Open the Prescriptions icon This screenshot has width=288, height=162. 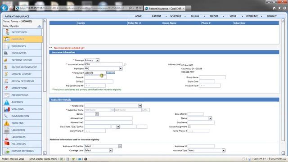coord(7,95)
